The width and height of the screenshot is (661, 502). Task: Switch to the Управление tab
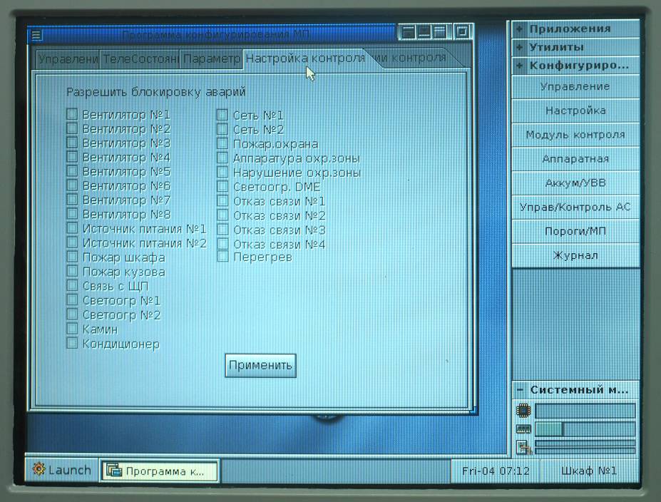[68, 59]
